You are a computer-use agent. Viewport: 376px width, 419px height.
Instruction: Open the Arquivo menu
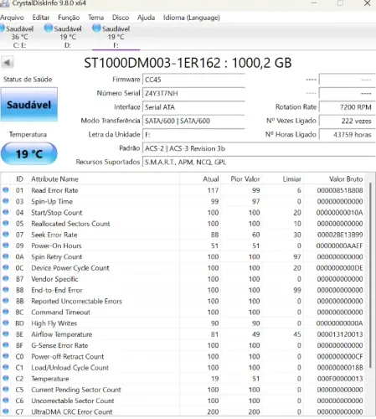12,18
